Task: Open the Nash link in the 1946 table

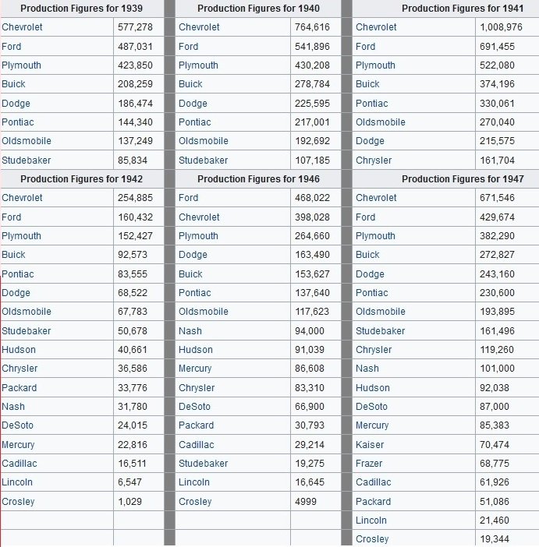Action: 190,331
